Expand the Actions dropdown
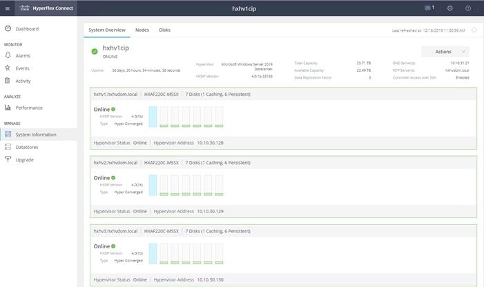 [x=445, y=52]
